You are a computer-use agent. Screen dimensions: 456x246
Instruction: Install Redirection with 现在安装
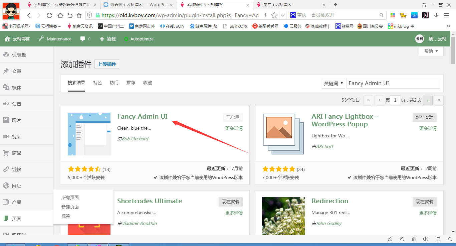(x=425, y=202)
